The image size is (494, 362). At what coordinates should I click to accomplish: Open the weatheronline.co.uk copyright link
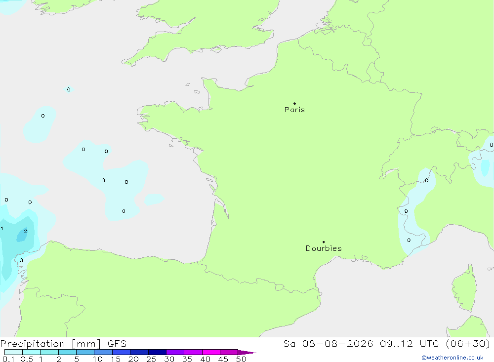pyautogui.click(x=453, y=358)
